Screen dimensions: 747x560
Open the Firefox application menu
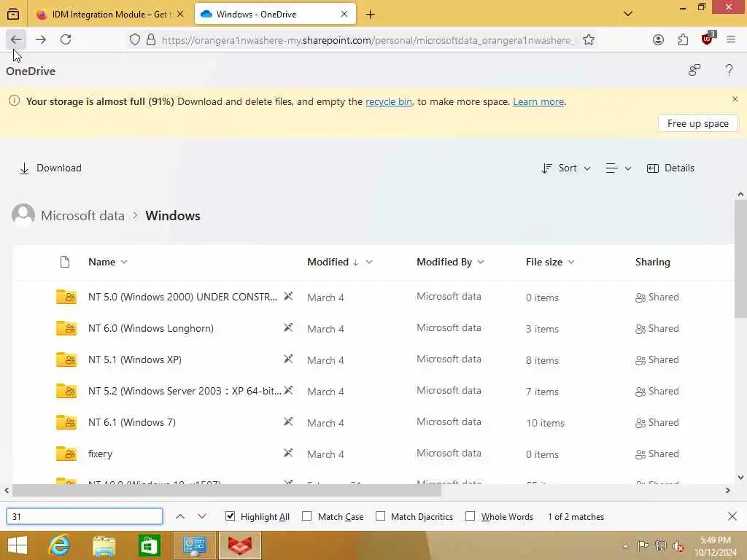[731, 40]
